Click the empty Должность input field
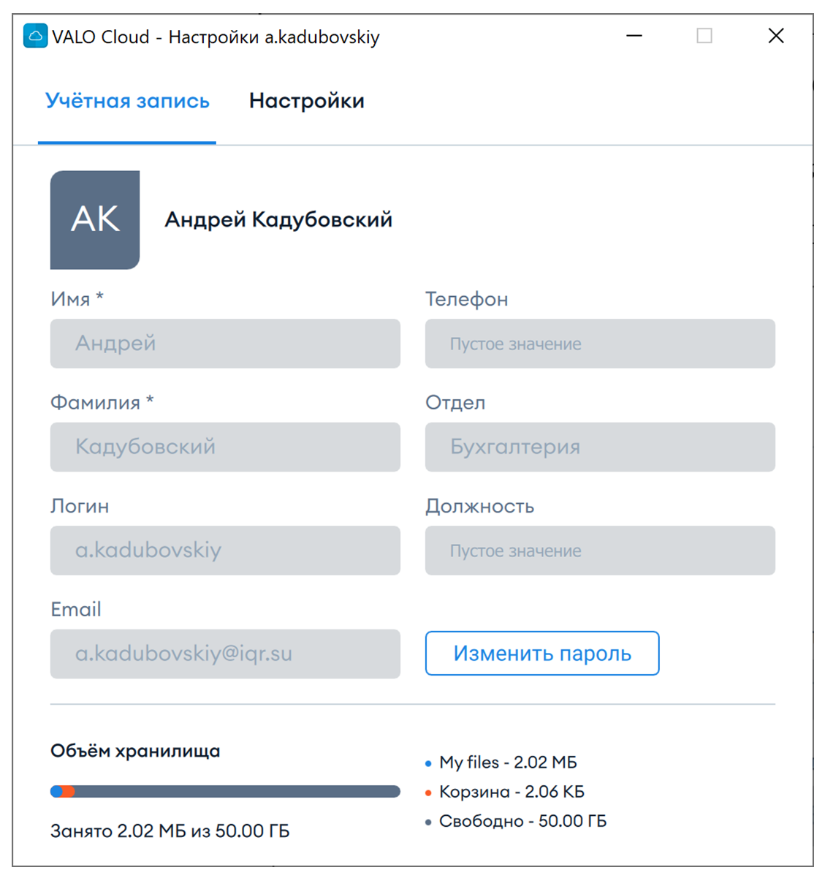Image resolution: width=825 pixels, height=881 pixels. pos(600,550)
